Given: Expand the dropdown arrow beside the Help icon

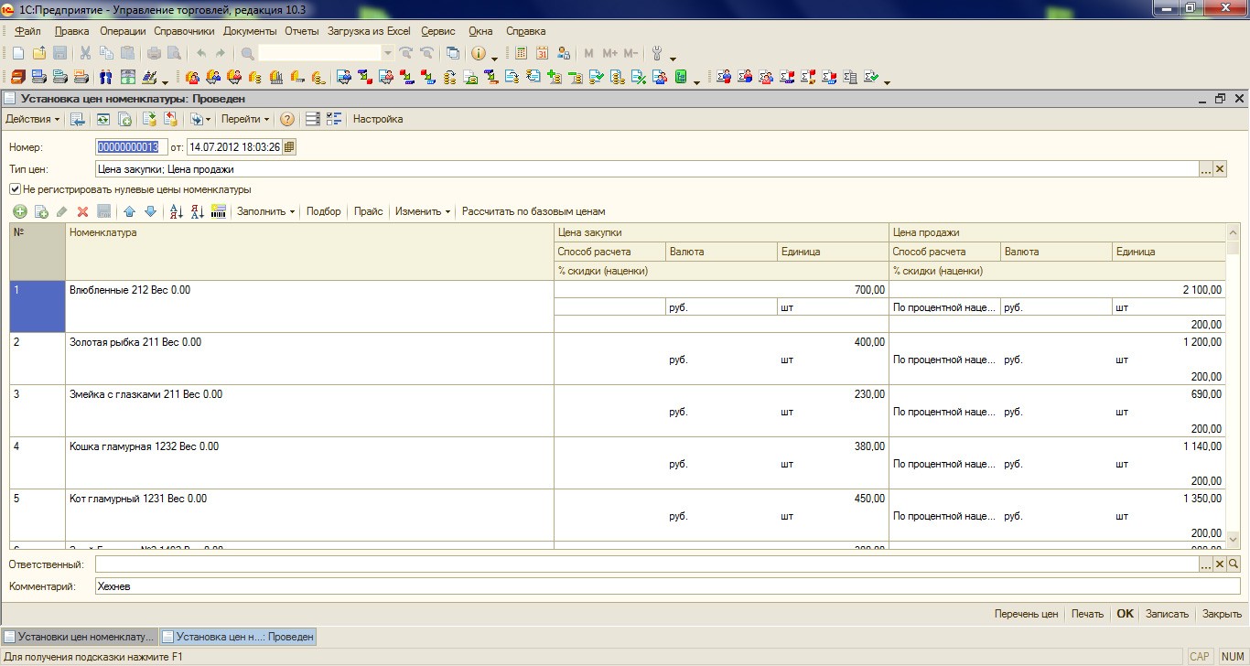Looking at the screenshot, I should [495, 57].
